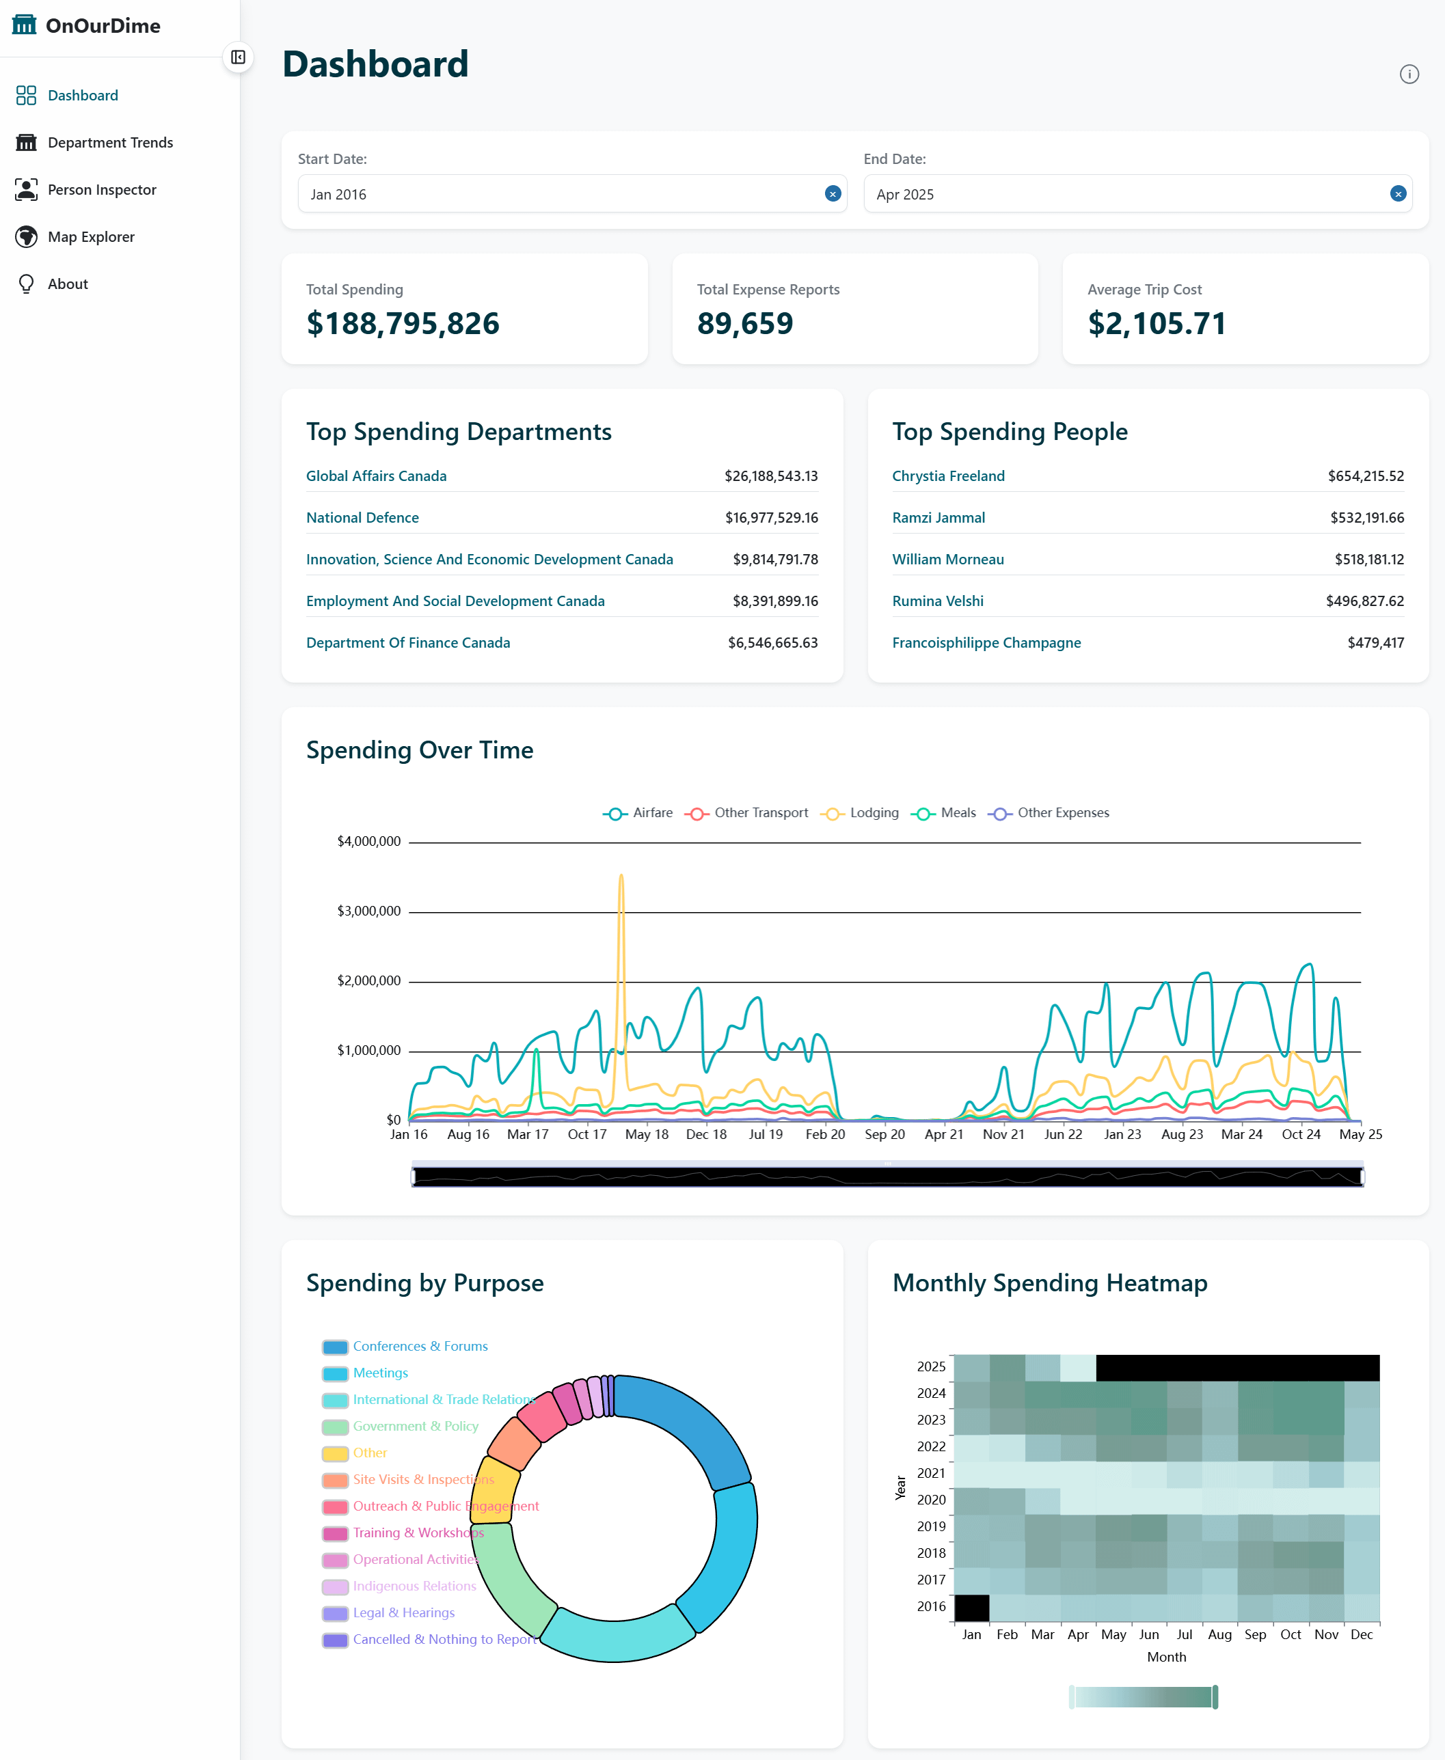Clear the Start Date with its X button
This screenshot has width=1445, height=1760.
[832, 194]
